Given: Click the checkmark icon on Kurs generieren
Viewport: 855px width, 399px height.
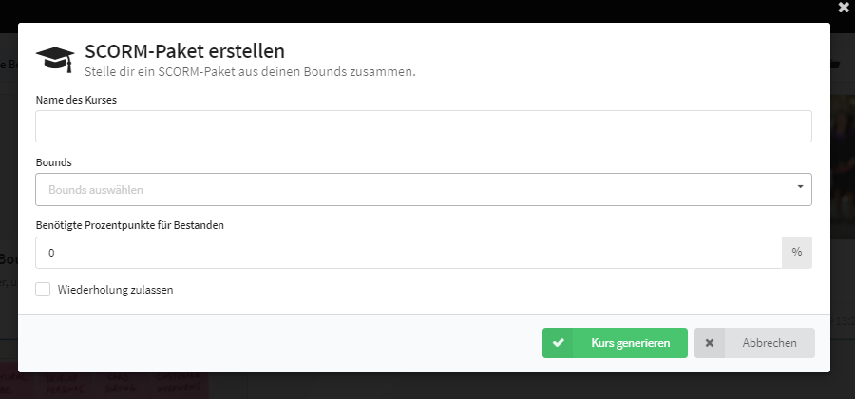Looking at the screenshot, I should click(558, 343).
